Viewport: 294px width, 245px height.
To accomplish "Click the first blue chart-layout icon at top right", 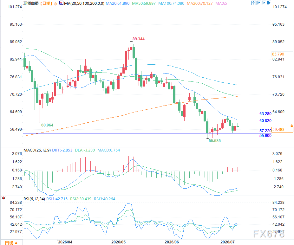I will 253,3.
